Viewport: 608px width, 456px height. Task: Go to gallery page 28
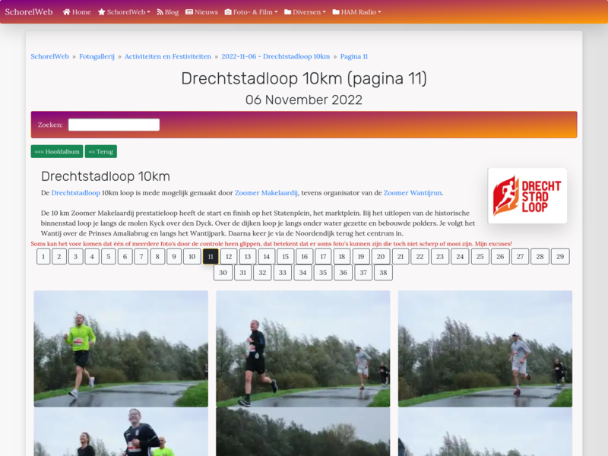tap(540, 256)
